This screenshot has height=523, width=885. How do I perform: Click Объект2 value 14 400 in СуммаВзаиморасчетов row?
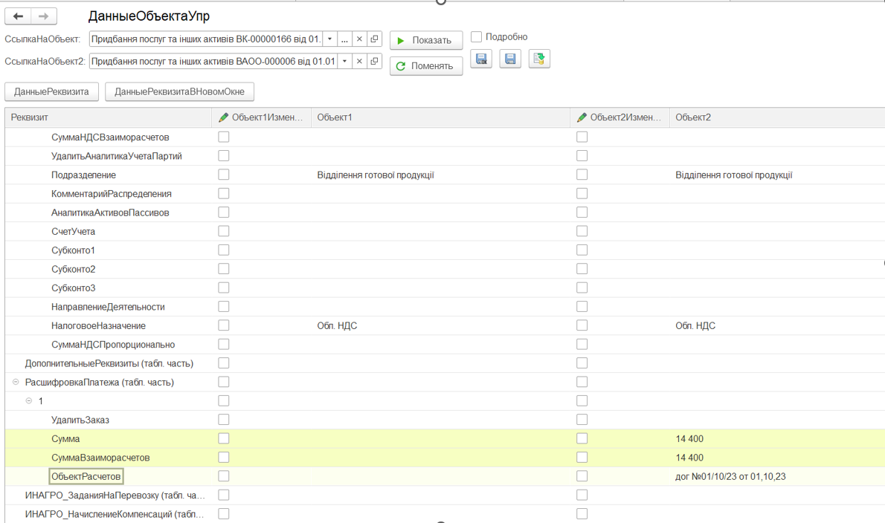[689, 457]
